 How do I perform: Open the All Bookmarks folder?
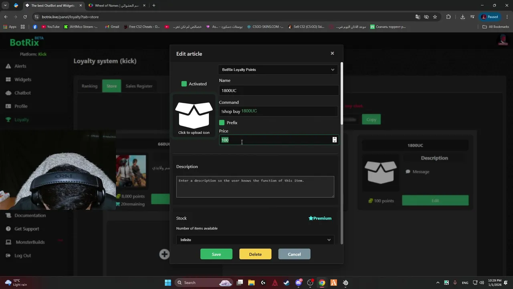coord(496,27)
